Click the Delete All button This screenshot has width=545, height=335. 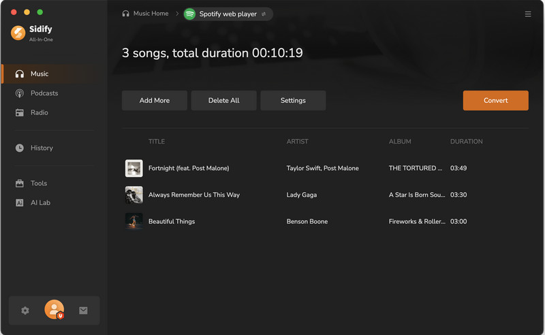click(224, 100)
